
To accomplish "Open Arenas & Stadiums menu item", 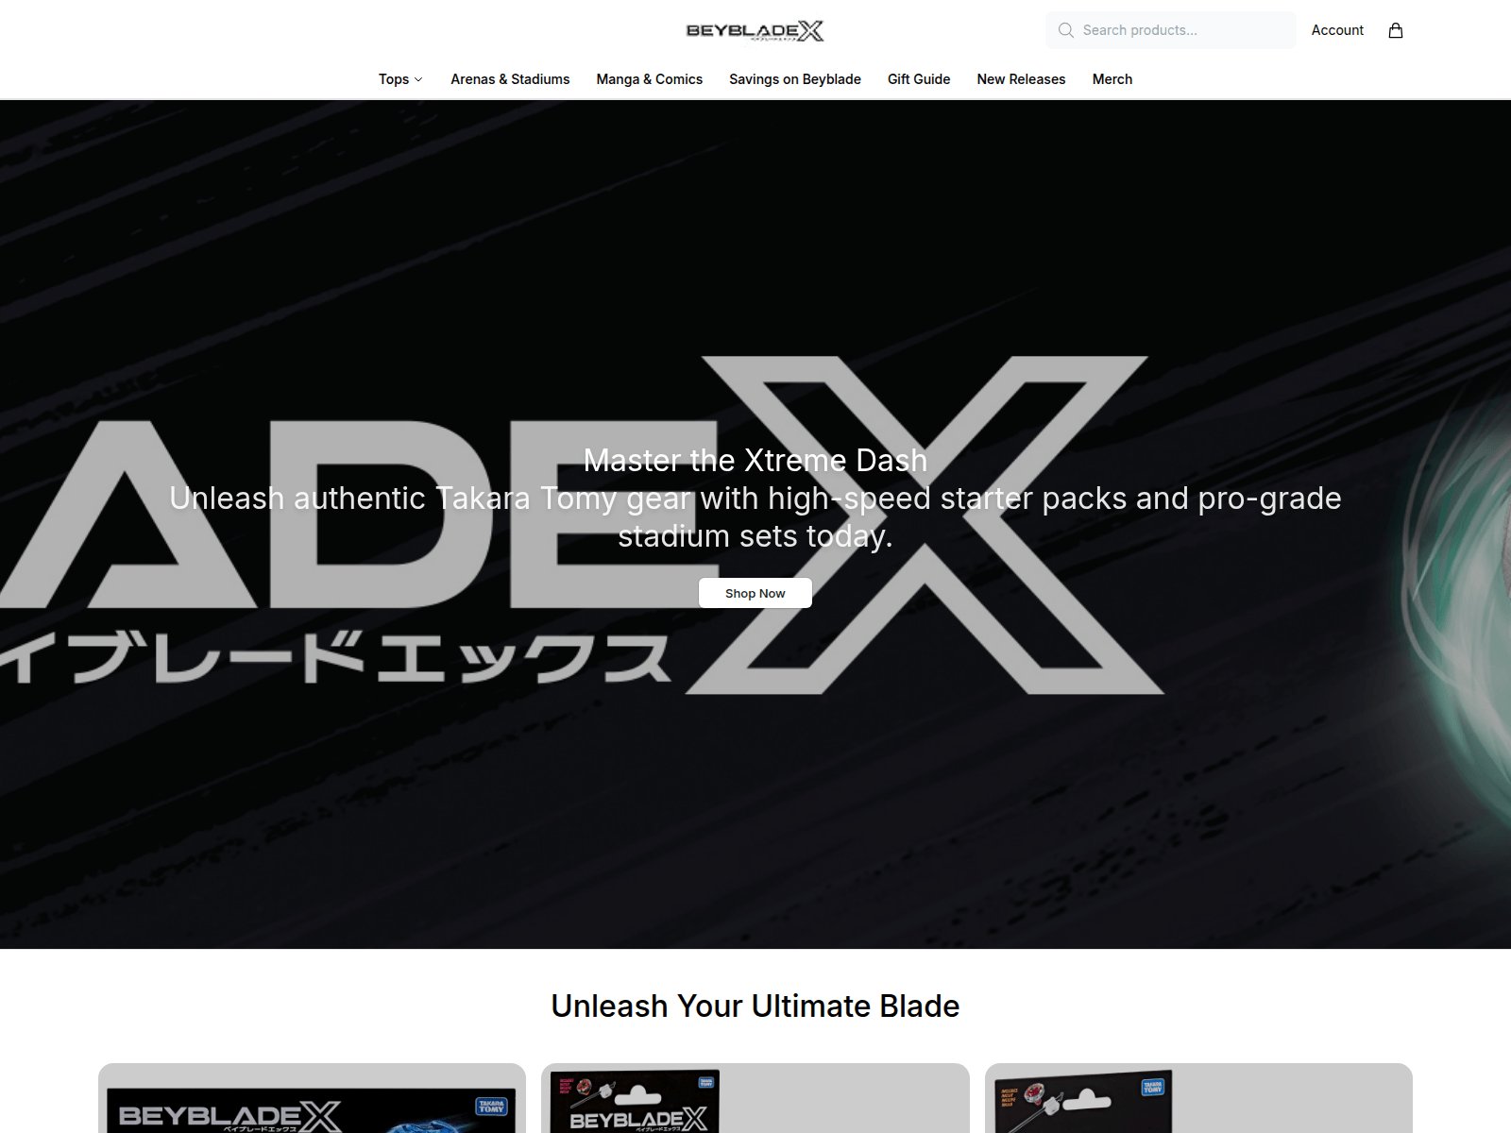I will pos(510,79).
